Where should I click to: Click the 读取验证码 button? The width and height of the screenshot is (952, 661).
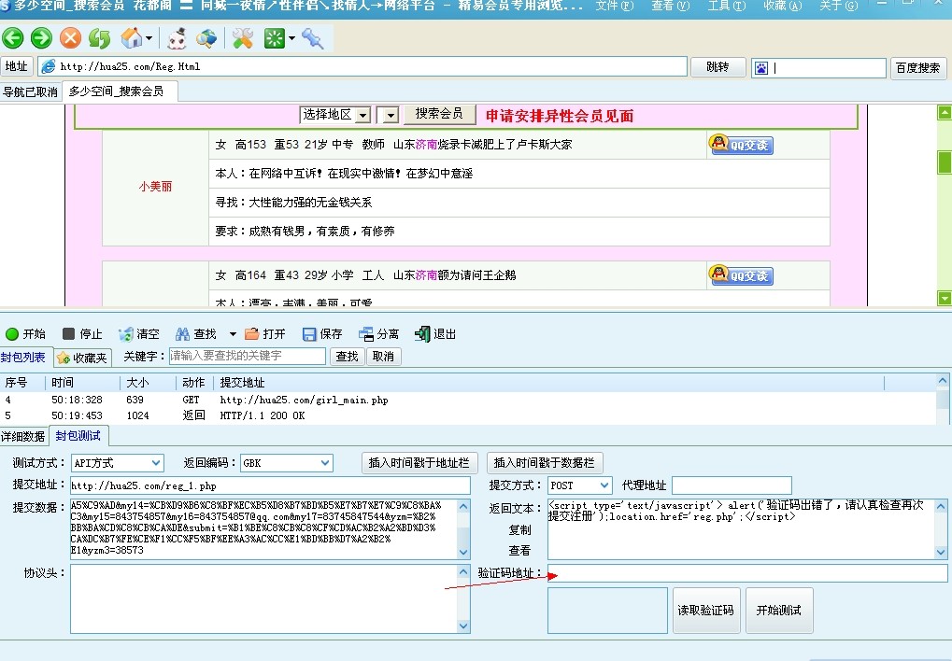pos(705,610)
